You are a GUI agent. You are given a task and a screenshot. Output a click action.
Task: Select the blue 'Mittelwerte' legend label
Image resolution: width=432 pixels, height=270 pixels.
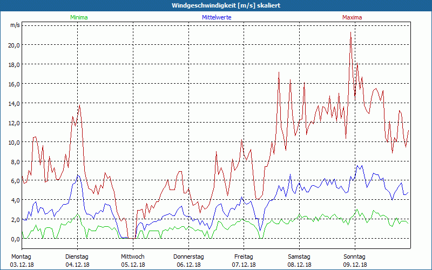217,17
